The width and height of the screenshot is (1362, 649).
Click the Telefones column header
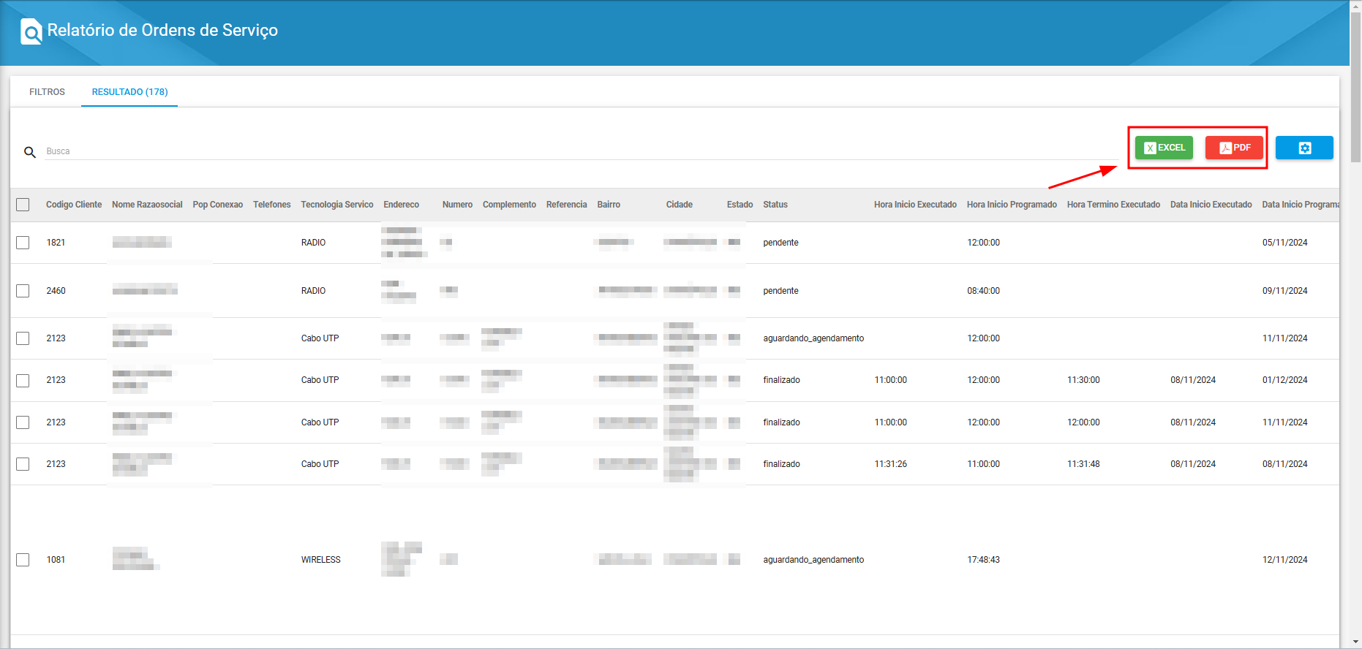(272, 205)
